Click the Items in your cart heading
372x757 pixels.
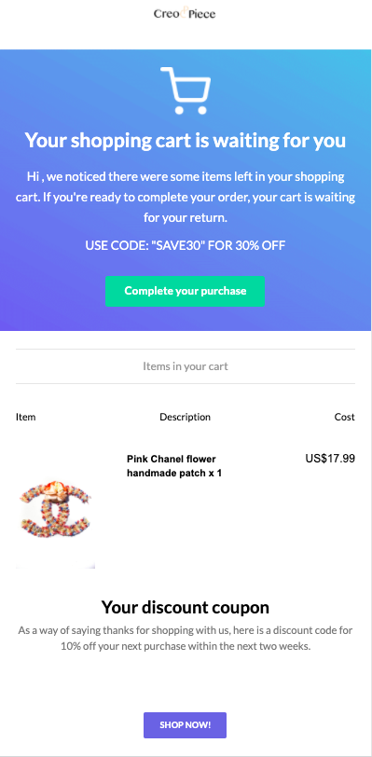[x=186, y=366]
